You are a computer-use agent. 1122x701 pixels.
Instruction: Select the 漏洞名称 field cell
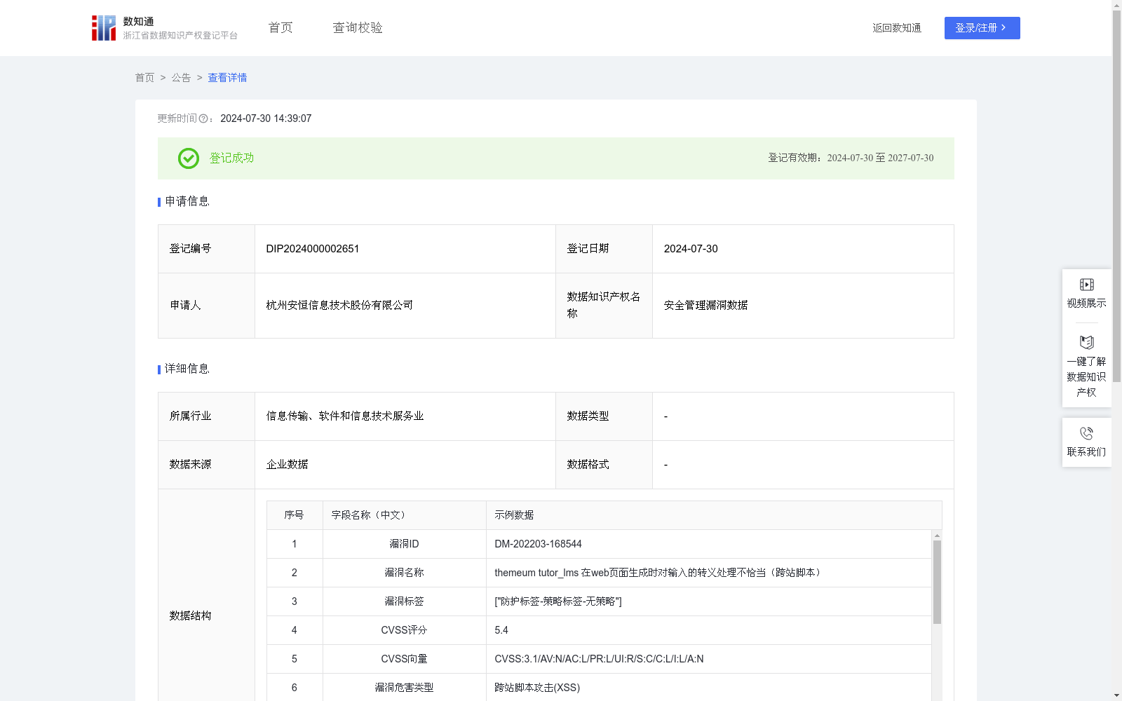pos(405,573)
